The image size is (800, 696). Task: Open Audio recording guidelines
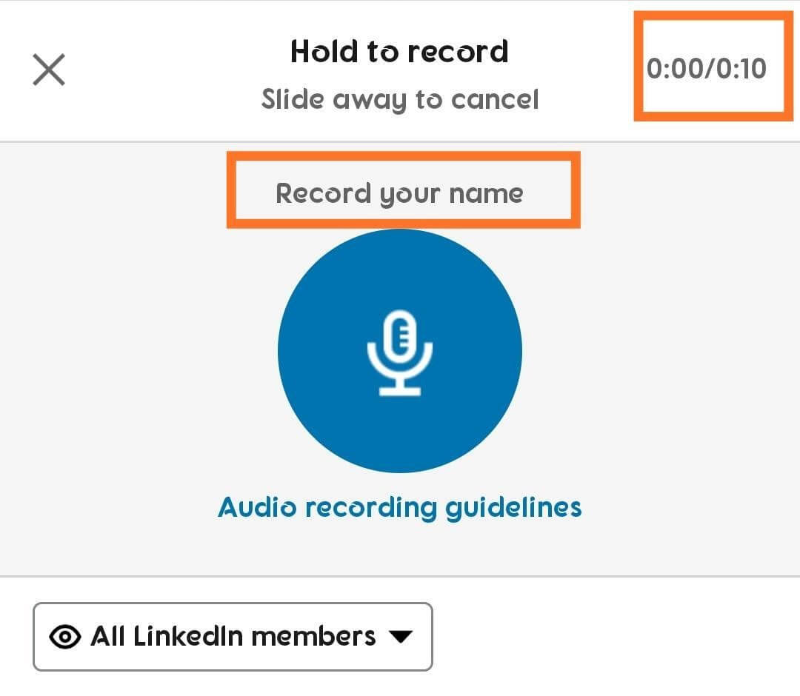point(400,508)
